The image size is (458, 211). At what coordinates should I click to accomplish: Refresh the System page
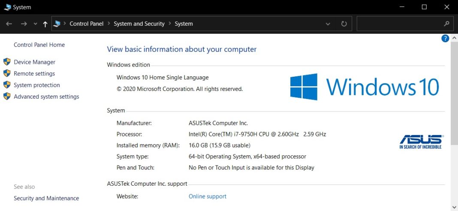(343, 24)
